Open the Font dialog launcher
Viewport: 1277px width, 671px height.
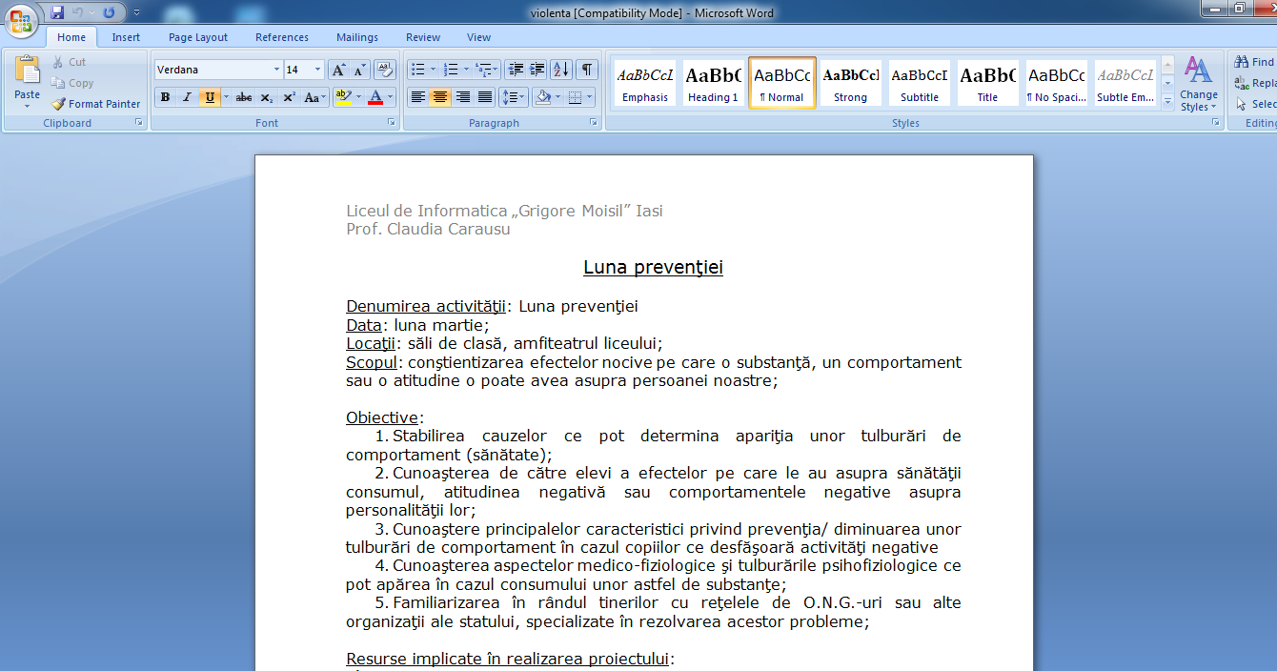391,123
